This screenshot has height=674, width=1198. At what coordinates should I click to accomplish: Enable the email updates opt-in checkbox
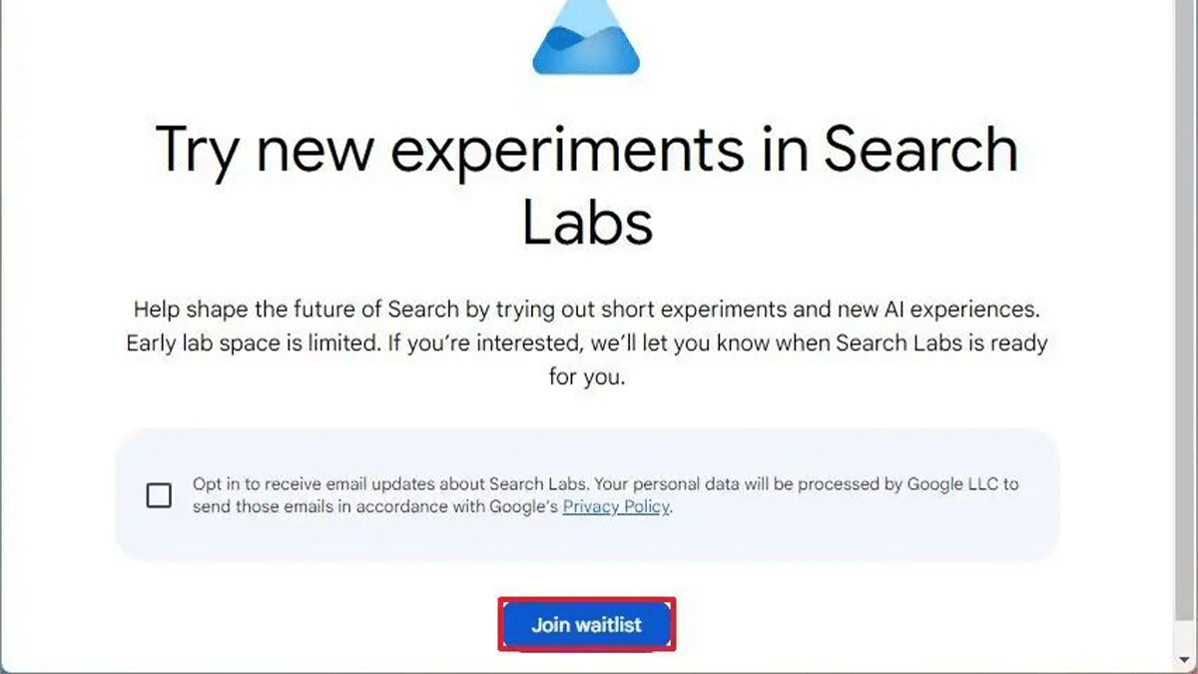pyautogui.click(x=159, y=495)
